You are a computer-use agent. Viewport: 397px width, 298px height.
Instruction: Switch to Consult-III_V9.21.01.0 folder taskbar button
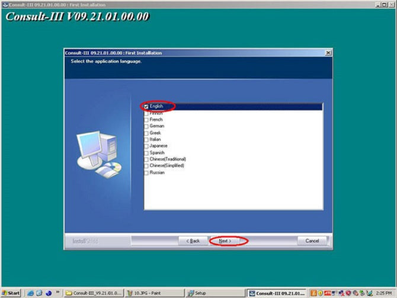pyautogui.click(x=94, y=293)
